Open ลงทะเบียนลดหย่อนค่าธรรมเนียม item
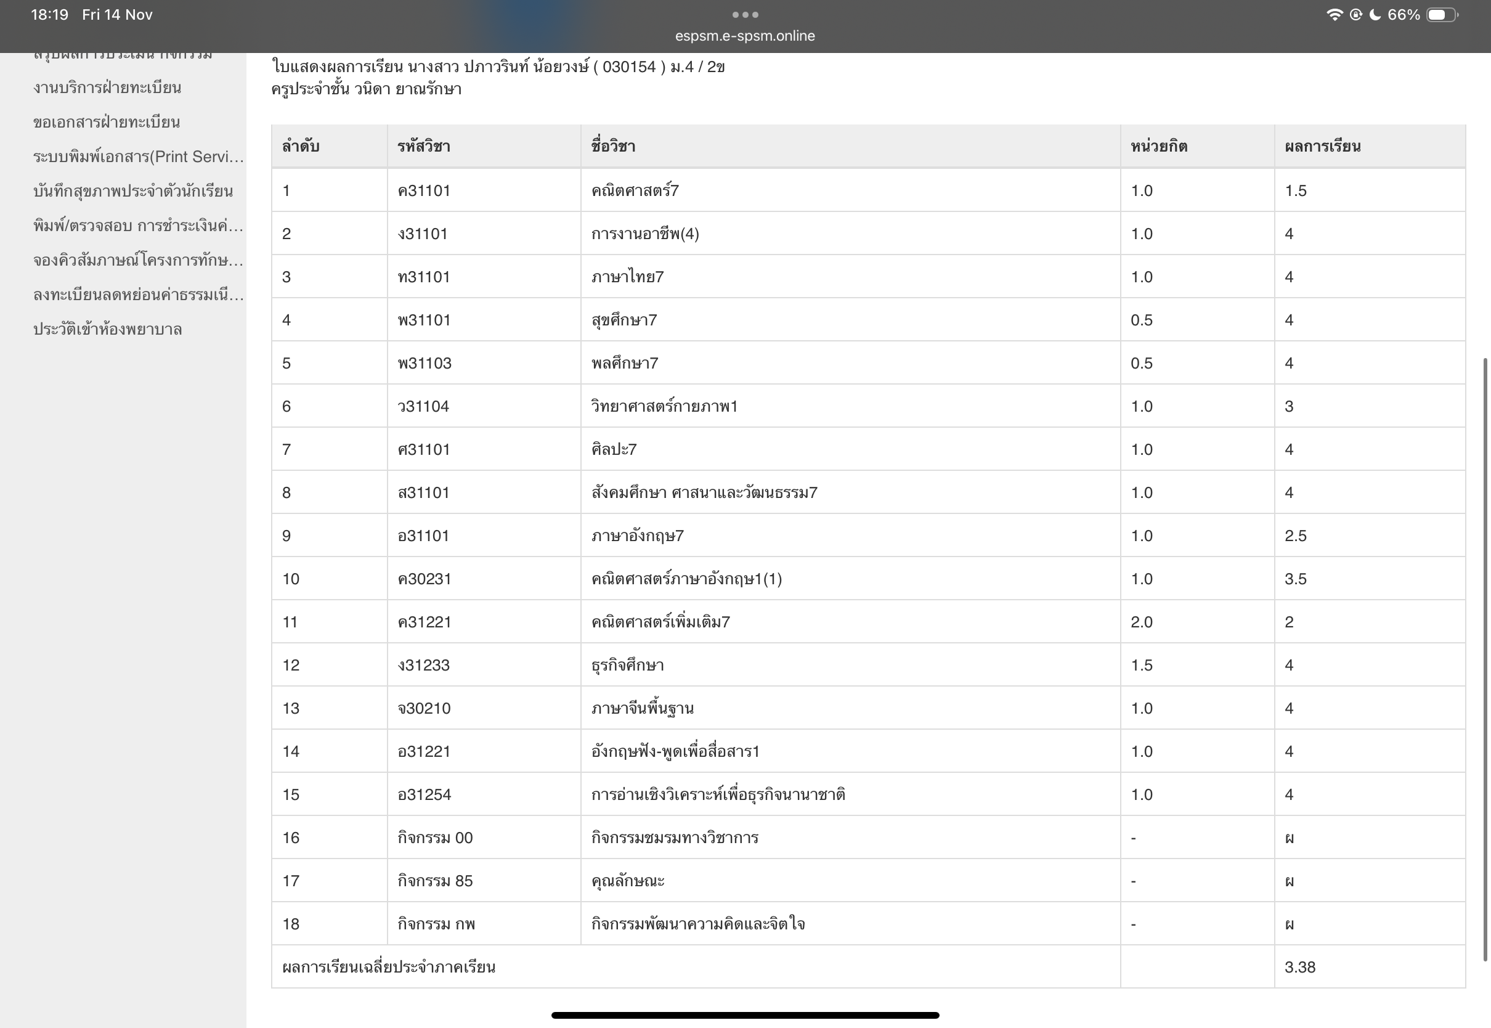The image size is (1491, 1028). [139, 295]
